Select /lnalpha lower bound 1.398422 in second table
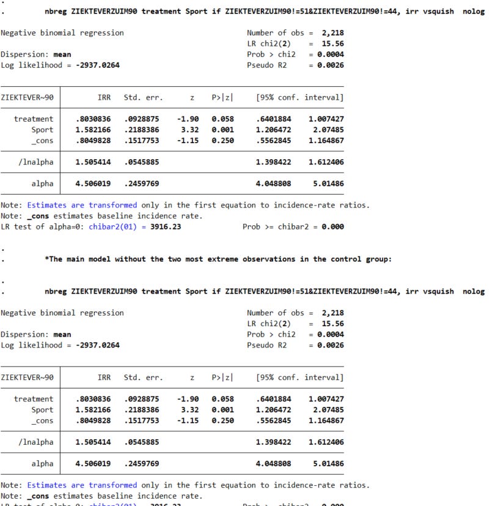 pyautogui.click(x=273, y=442)
